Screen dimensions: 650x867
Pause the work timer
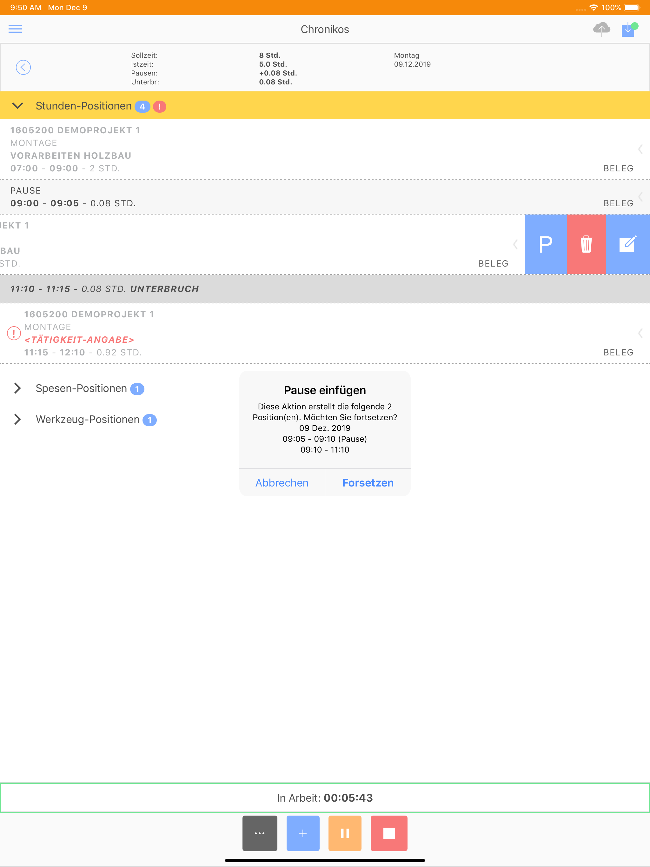(345, 833)
